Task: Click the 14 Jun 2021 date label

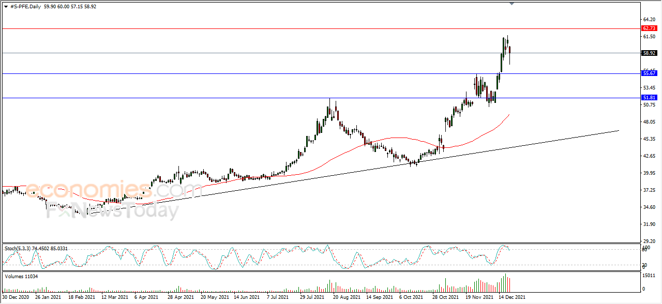Action: coord(247,298)
